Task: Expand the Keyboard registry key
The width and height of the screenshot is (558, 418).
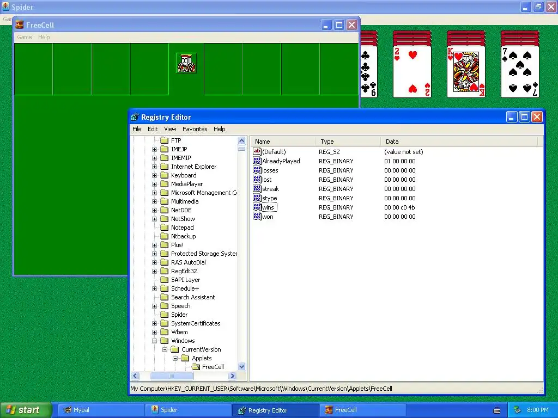Action: 154,175
